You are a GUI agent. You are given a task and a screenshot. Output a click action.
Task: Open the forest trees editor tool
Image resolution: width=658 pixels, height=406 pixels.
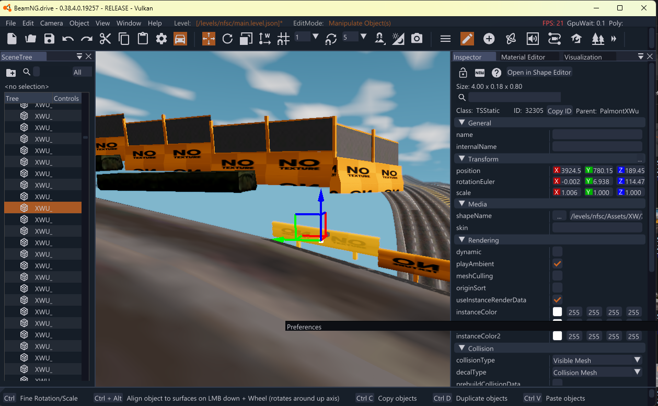point(598,39)
